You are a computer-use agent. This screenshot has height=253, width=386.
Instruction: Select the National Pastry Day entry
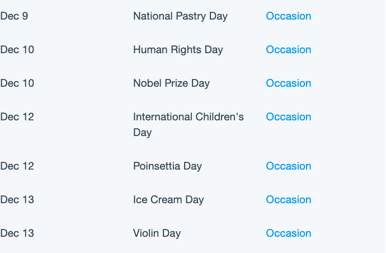tap(180, 16)
